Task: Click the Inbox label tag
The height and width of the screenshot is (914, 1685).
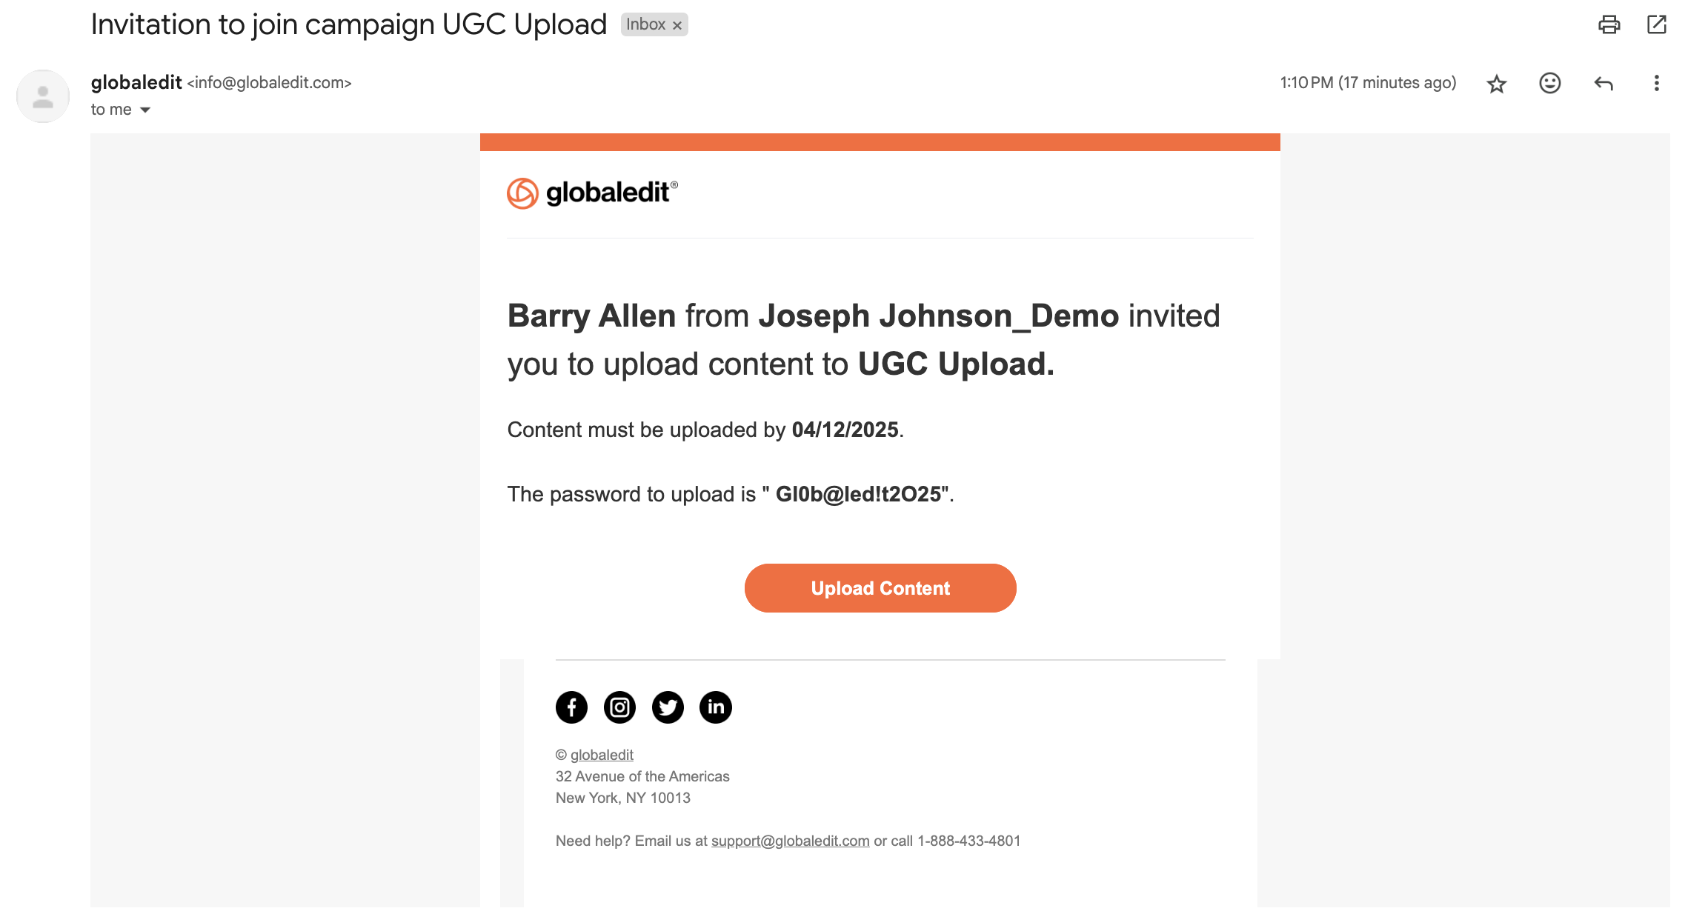Action: (x=645, y=24)
